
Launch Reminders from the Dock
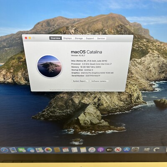point(74,150)
